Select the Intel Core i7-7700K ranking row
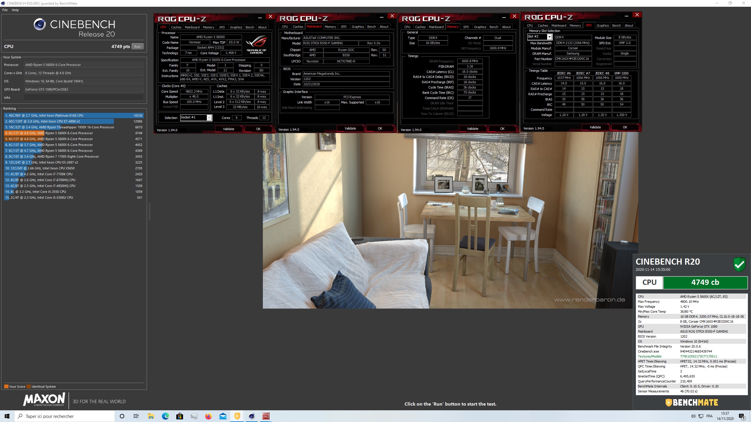 (74, 174)
